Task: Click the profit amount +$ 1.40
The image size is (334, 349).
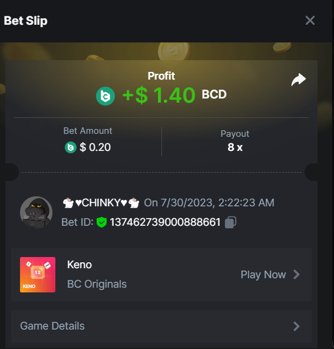Action: tap(159, 96)
